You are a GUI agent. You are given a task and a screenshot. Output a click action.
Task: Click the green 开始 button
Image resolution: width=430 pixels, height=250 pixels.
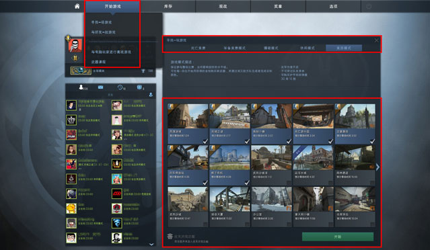338,237
